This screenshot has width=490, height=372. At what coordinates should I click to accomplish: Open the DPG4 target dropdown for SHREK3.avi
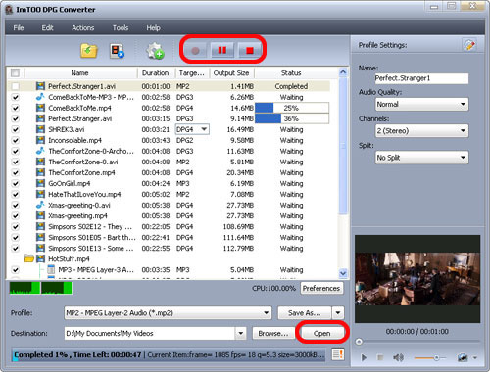click(x=204, y=129)
